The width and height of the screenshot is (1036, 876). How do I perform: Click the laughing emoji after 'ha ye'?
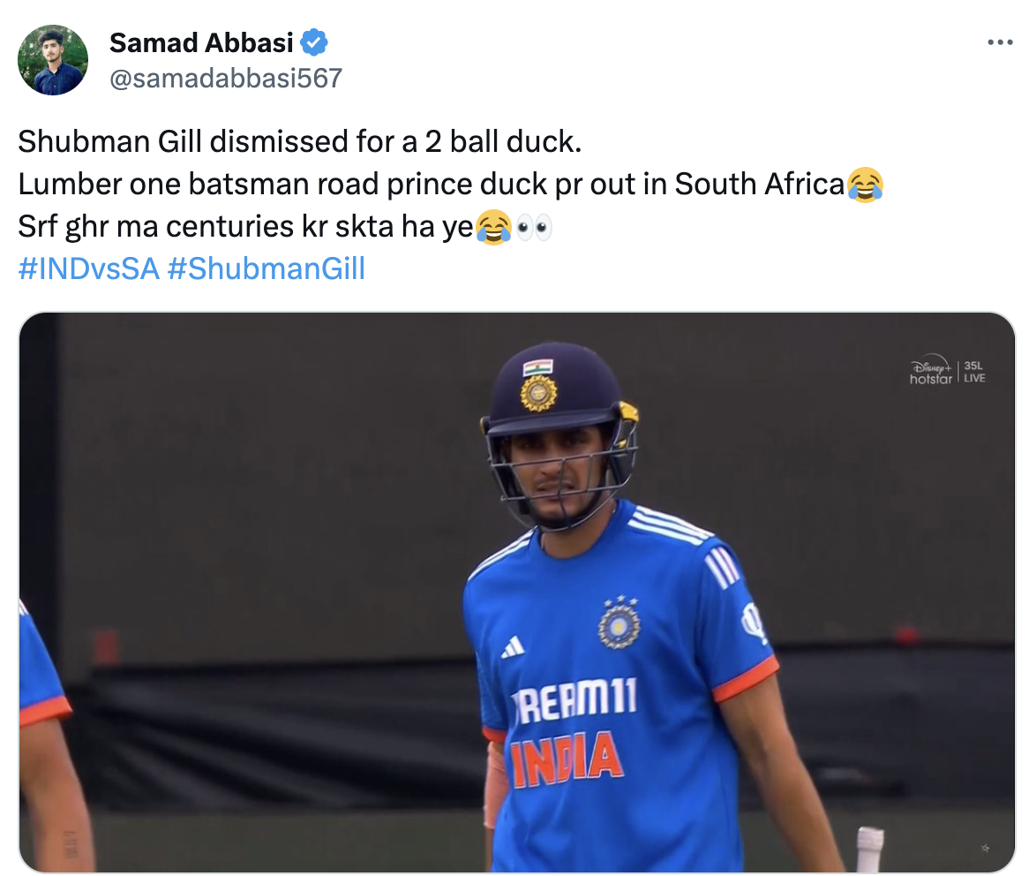point(493,227)
